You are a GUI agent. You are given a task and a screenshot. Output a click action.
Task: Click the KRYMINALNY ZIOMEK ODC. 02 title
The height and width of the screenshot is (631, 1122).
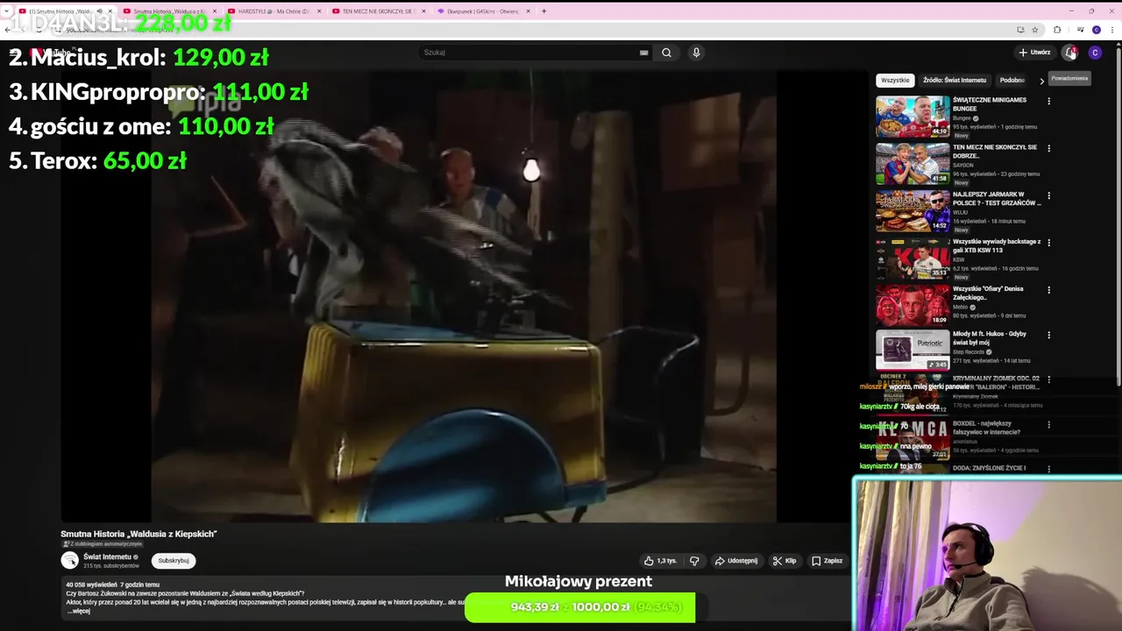click(997, 382)
